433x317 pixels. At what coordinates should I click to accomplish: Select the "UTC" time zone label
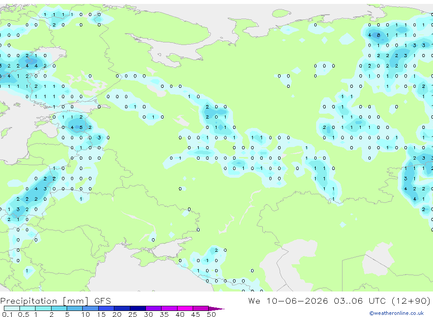point(377,301)
